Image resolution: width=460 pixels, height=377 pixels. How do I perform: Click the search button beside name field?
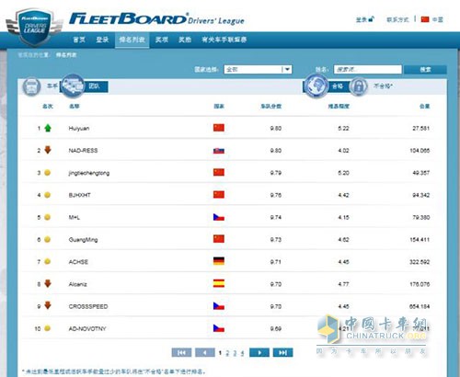pyautogui.click(x=425, y=70)
